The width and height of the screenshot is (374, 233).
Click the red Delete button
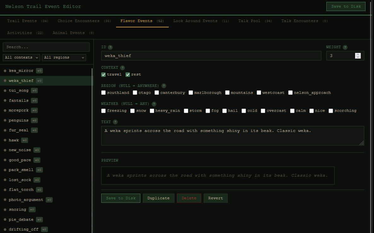pos(189,198)
